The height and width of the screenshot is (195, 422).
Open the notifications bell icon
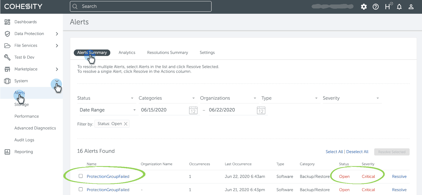[x=399, y=7]
